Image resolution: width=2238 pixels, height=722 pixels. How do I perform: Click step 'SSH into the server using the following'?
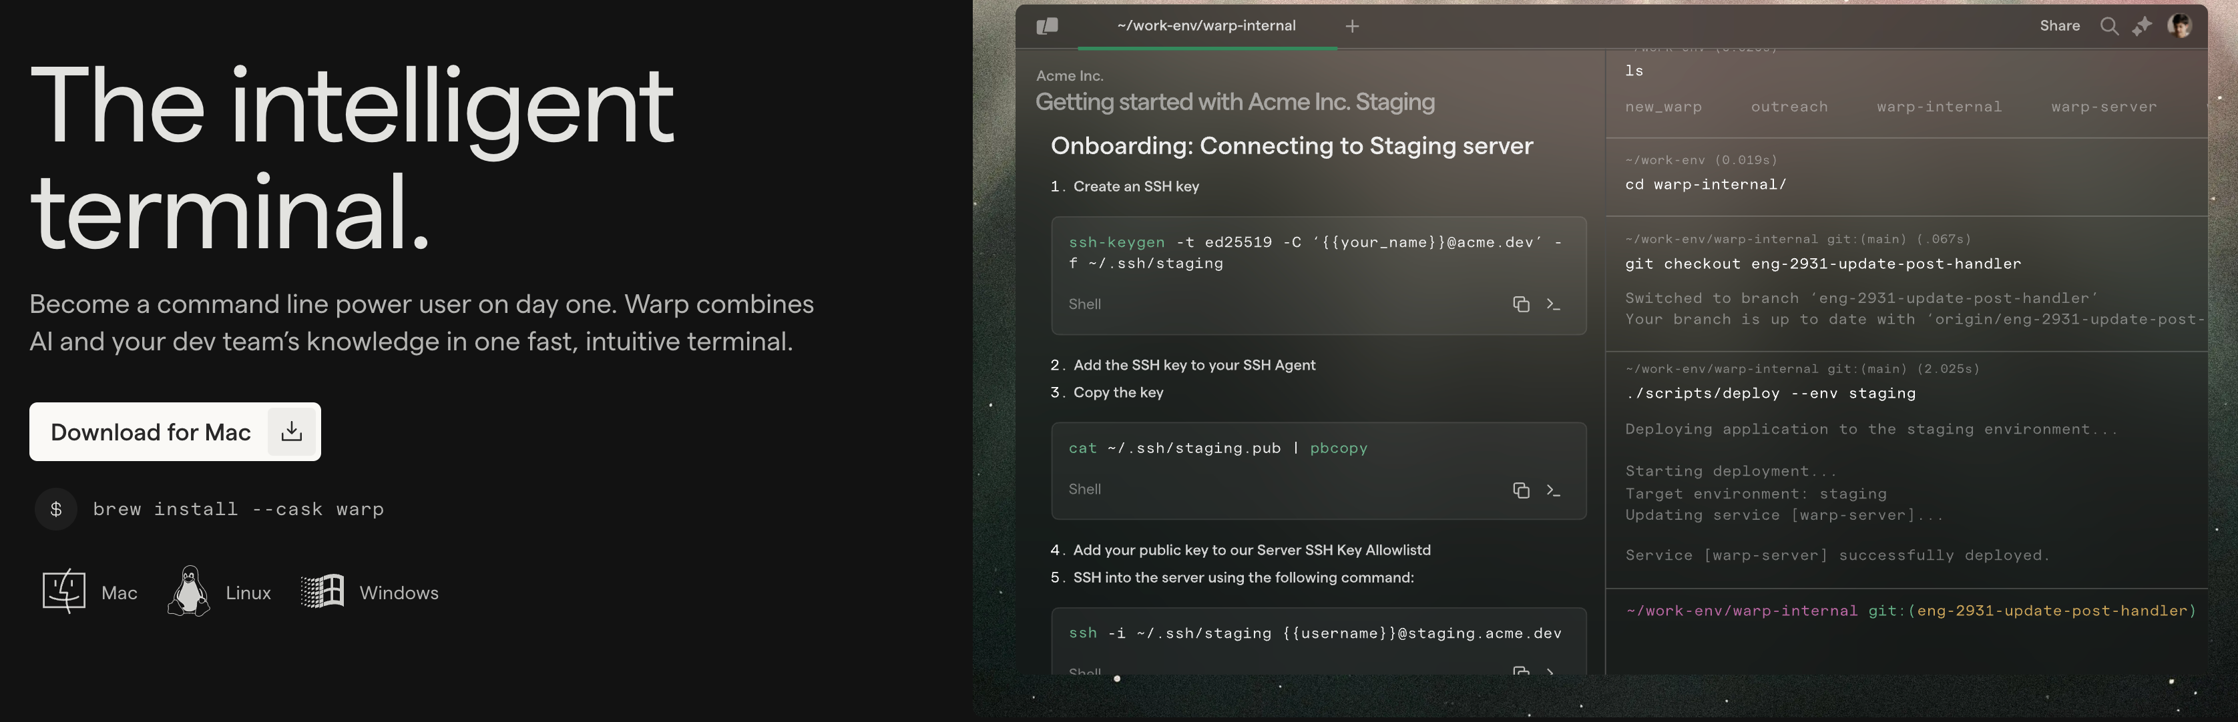(x=1243, y=578)
